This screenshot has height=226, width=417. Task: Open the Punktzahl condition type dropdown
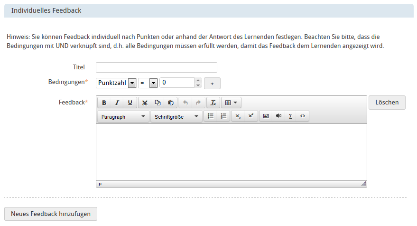[116, 83]
